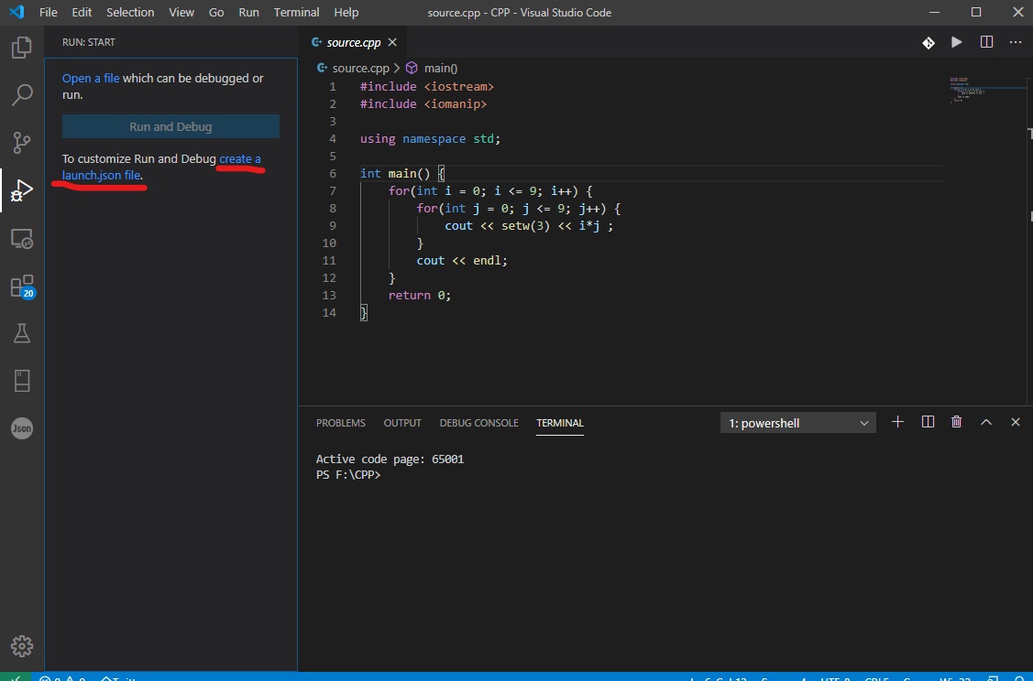
Task: Open the Test beaker view
Action: click(x=22, y=333)
